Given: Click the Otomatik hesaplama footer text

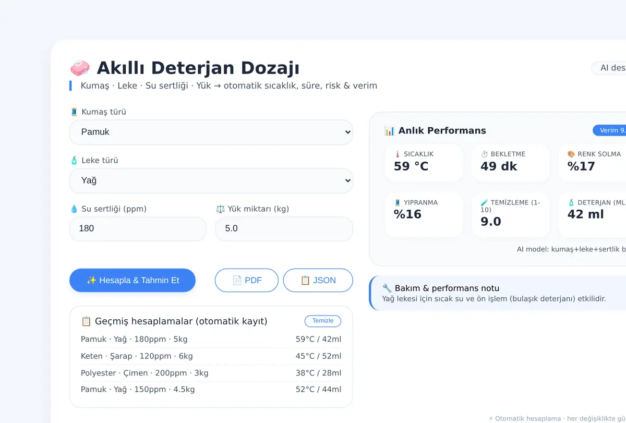Looking at the screenshot, I should pos(557,418).
